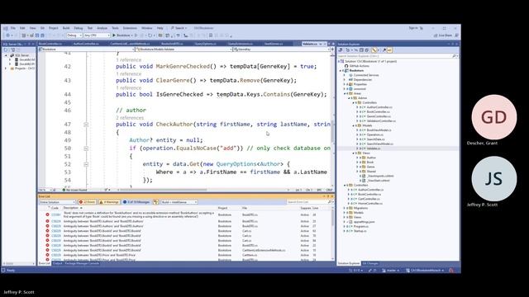Image resolution: width=529 pixels, height=297 pixels.
Task: Start debugging with the green play button
Action: (x=114, y=35)
